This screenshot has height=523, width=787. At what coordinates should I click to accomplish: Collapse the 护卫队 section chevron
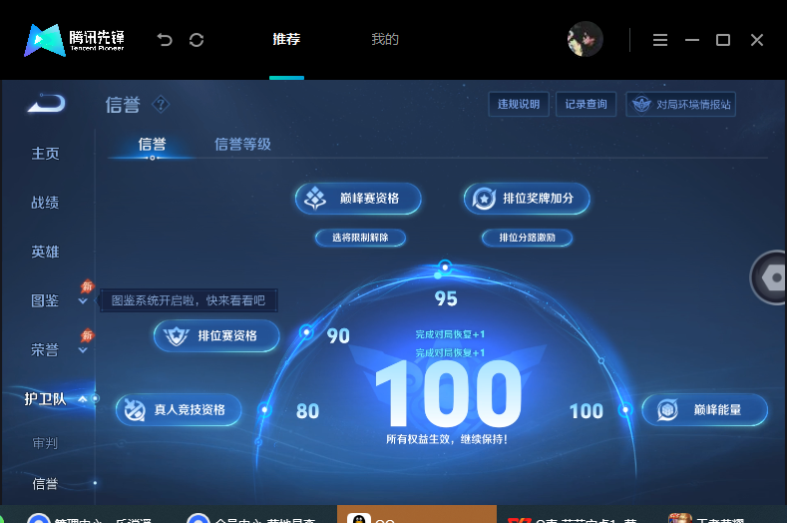(83, 399)
